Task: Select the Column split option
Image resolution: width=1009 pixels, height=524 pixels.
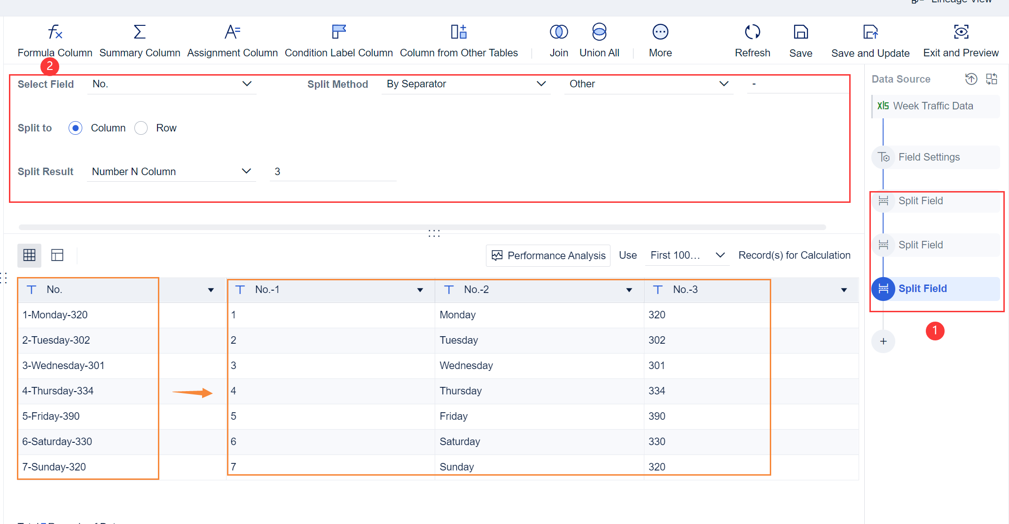Action: pyautogui.click(x=75, y=128)
